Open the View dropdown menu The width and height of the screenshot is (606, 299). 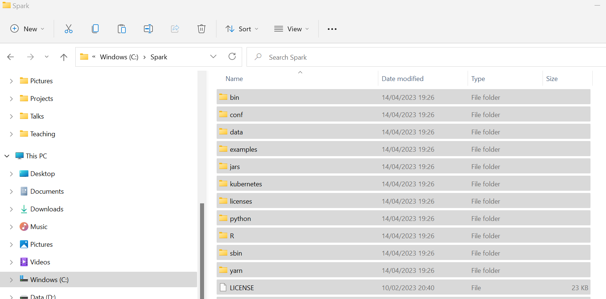(x=292, y=29)
